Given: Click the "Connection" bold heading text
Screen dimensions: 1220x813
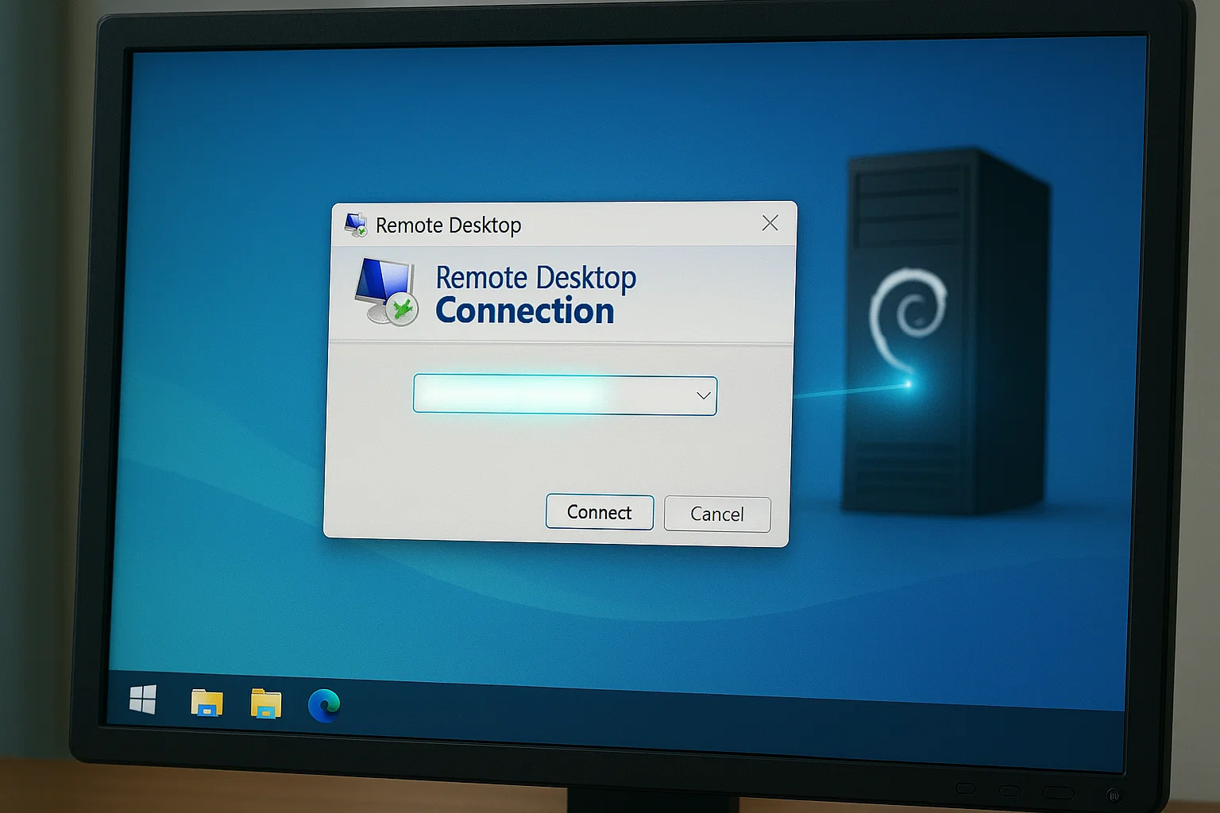Looking at the screenshot, I should 525,310.
